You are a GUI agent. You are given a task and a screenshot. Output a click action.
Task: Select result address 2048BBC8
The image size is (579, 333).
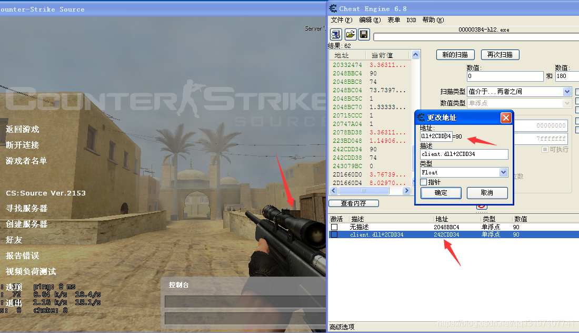[347, 82]
